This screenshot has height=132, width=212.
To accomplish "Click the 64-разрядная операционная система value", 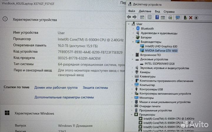I will [x=91, y=65].
